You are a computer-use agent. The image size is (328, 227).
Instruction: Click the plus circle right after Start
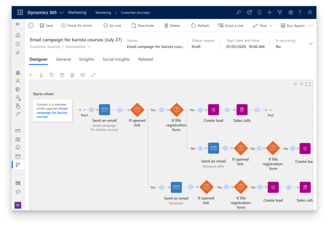(91, 110)
